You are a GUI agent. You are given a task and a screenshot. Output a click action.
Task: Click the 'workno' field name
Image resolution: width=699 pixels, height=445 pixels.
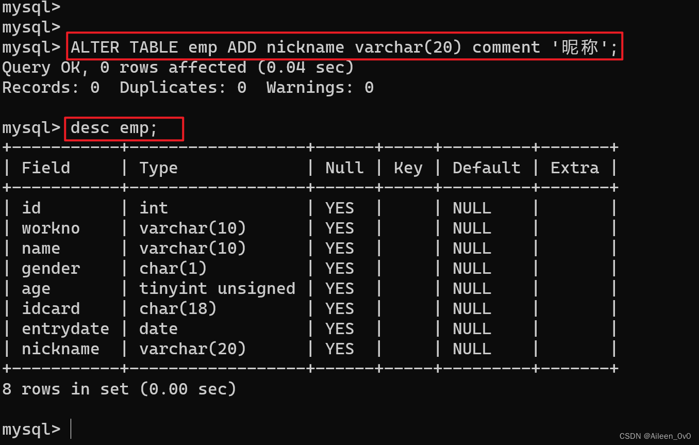click(51, 228)
